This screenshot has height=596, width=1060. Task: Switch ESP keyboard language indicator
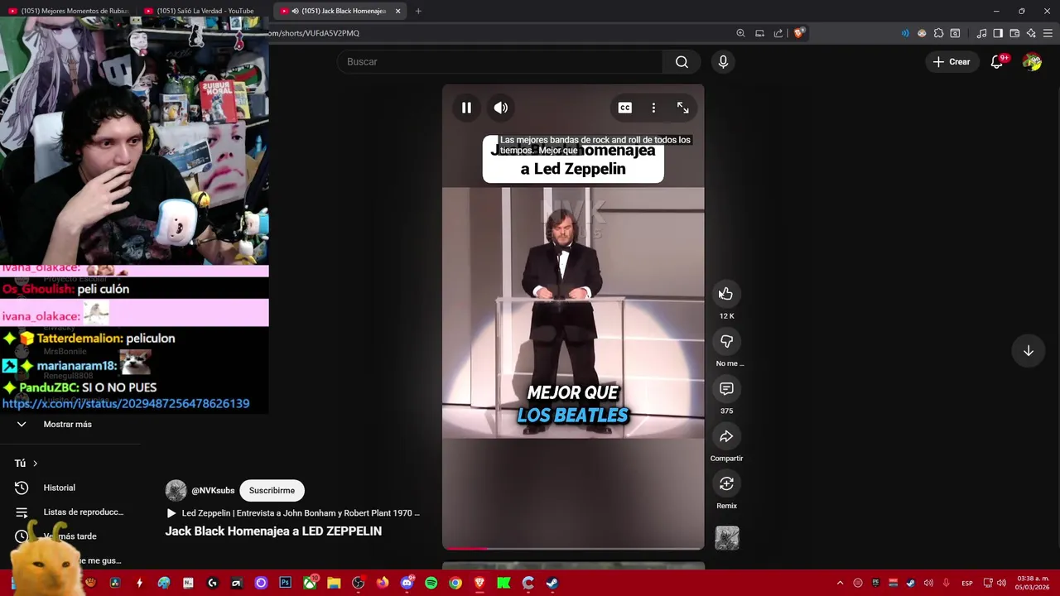(966, 583)
